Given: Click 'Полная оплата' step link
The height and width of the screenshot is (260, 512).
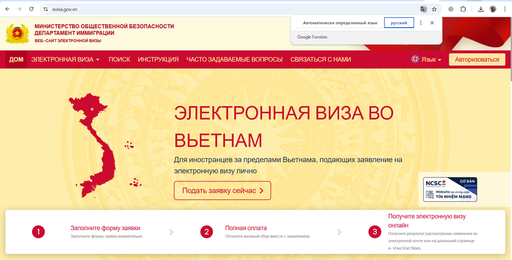Looking at the screenshot, I should pos(246,228).
